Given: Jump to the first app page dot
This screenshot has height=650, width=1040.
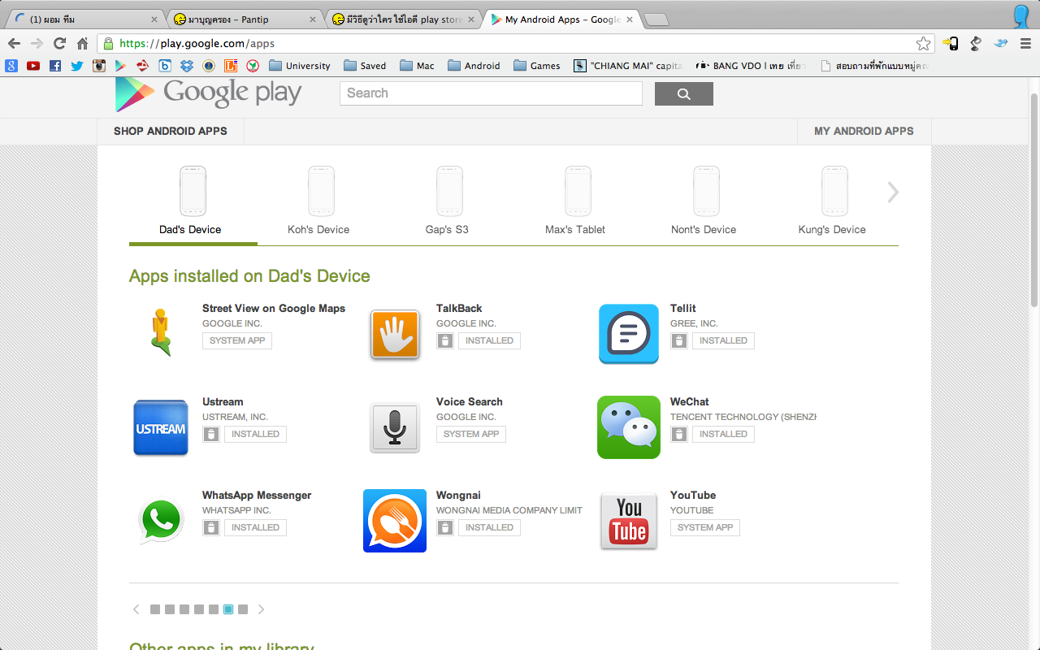Looking at the screenshot, I should (155, 609).
